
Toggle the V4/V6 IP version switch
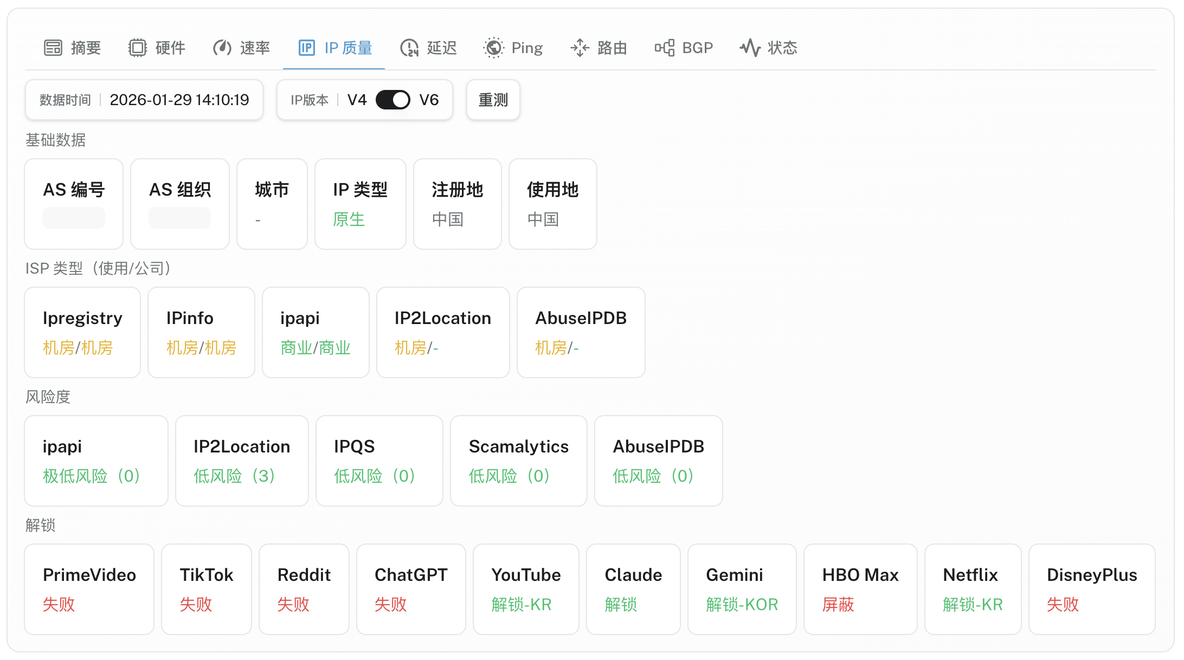(x=393, y=100)
